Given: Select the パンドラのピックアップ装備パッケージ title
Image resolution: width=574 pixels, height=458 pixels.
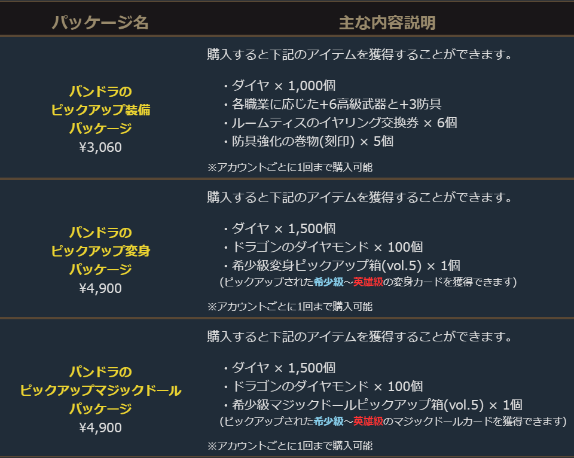Looking at the screenshot, I should click(100, 110).
